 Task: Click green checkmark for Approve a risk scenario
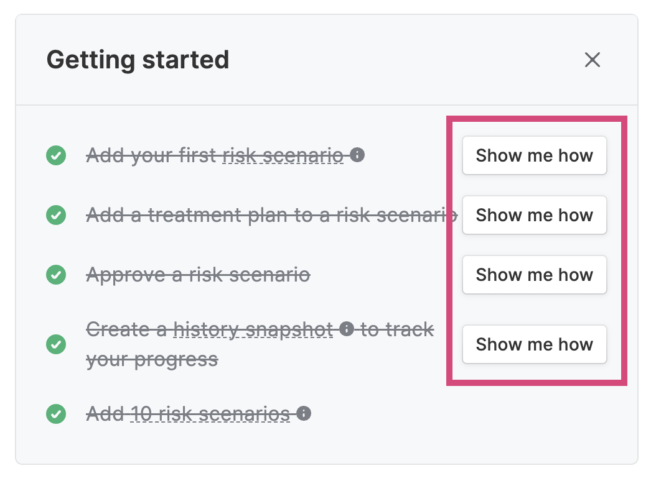click(x=56, y=275)
